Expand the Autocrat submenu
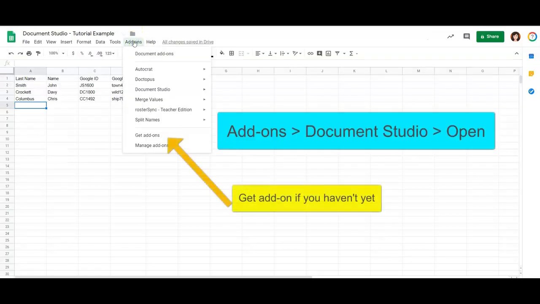Screen dimensions: 540x304 pos(167,69)
